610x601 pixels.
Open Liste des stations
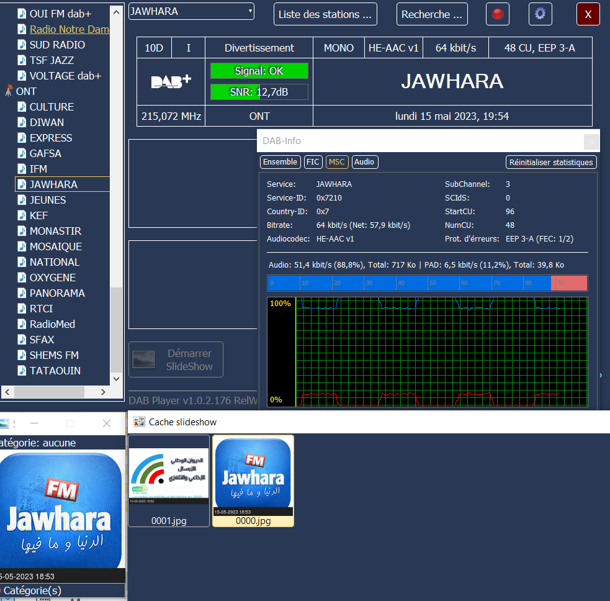[325, 14]
